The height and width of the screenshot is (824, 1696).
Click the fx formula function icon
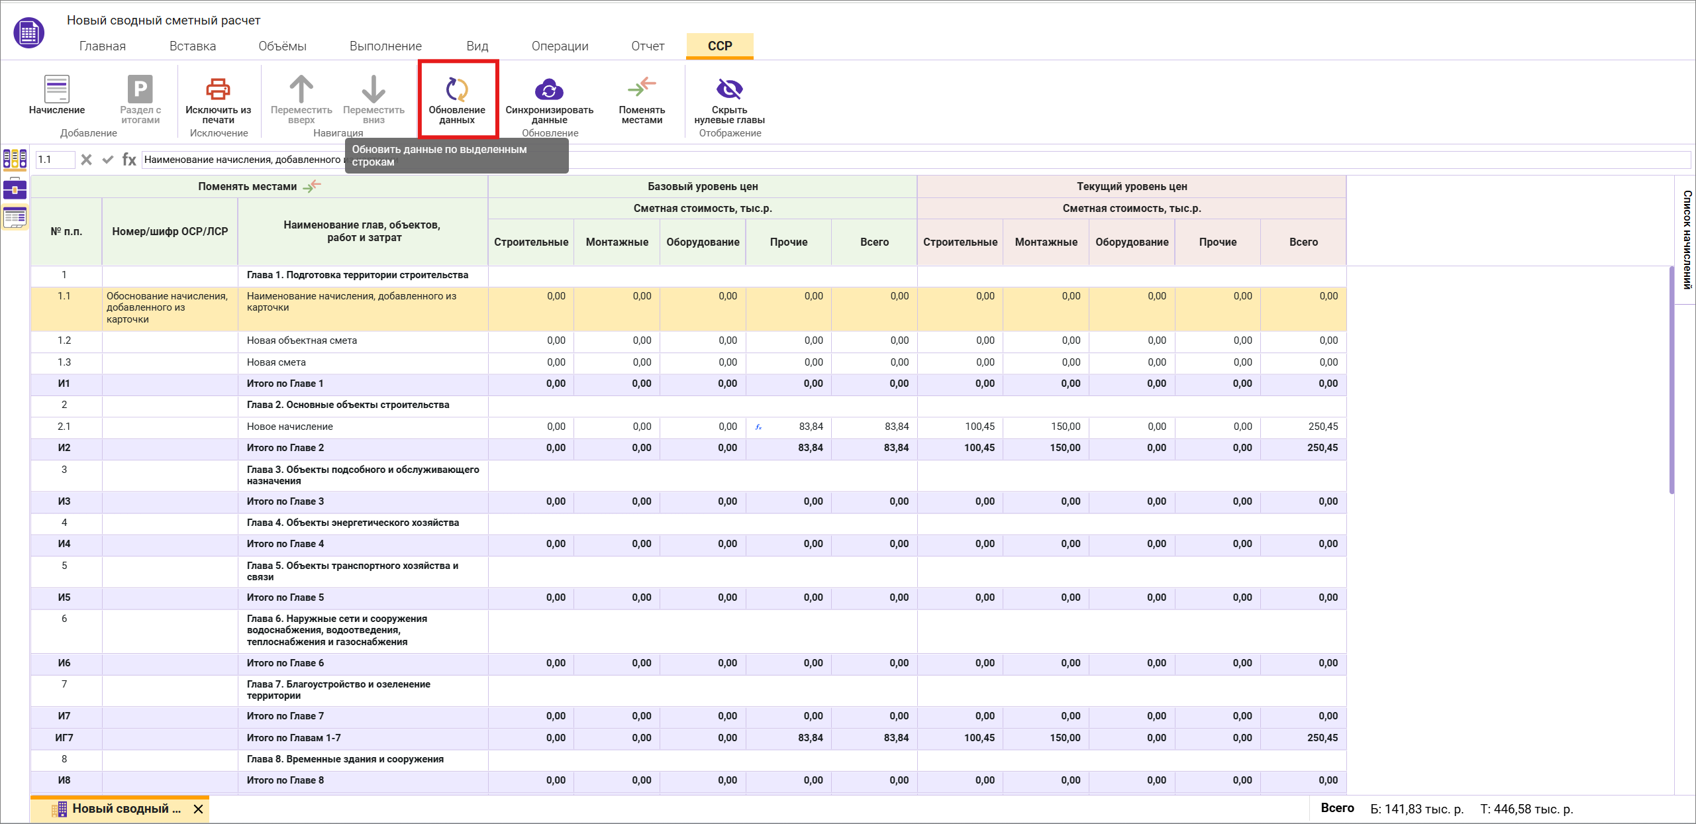click(x=129, y=160)
